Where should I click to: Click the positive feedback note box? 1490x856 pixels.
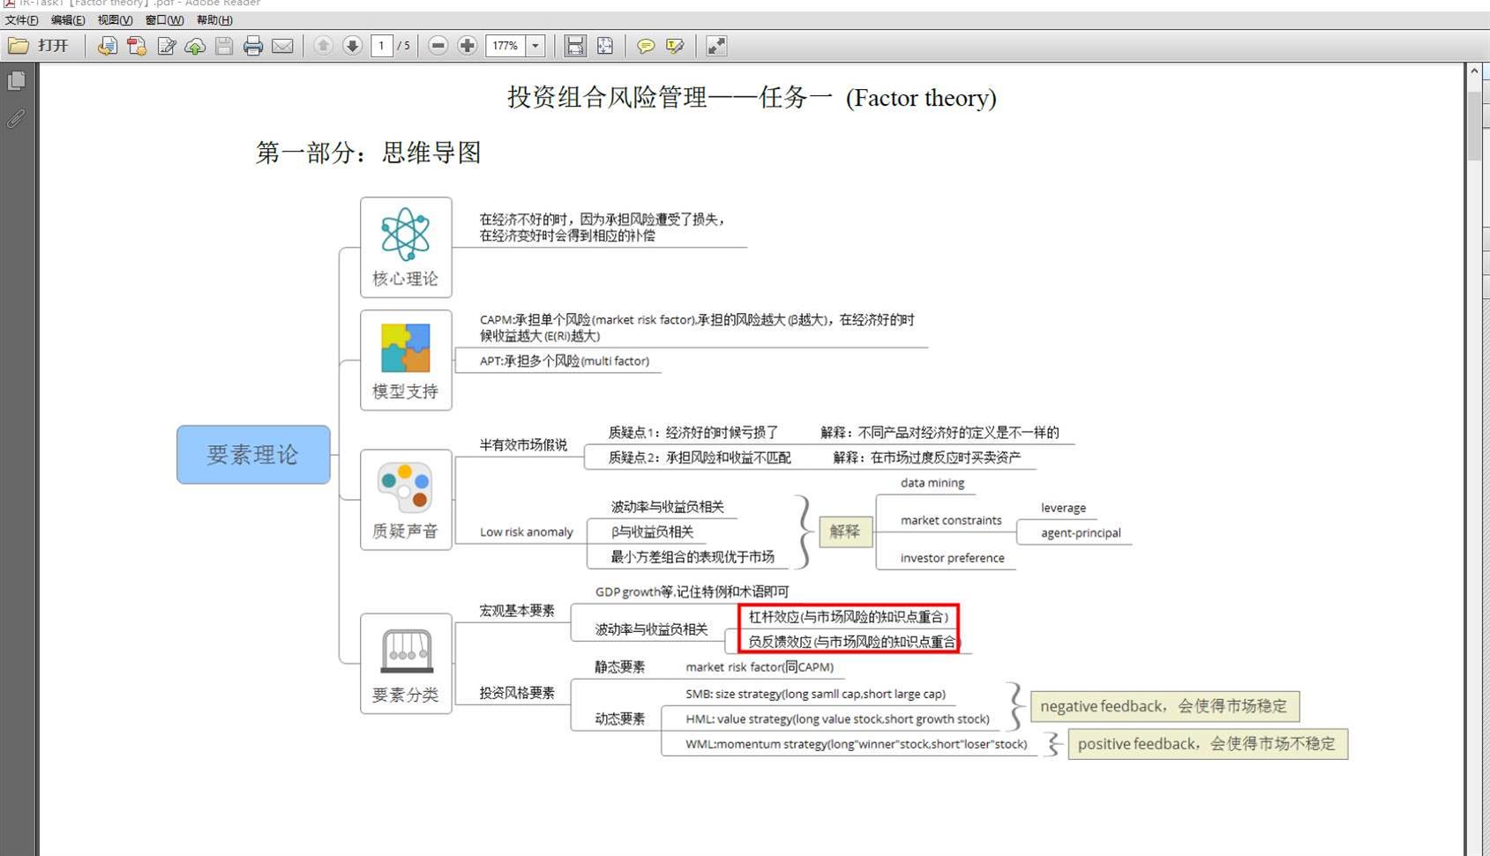(1208, 744)
